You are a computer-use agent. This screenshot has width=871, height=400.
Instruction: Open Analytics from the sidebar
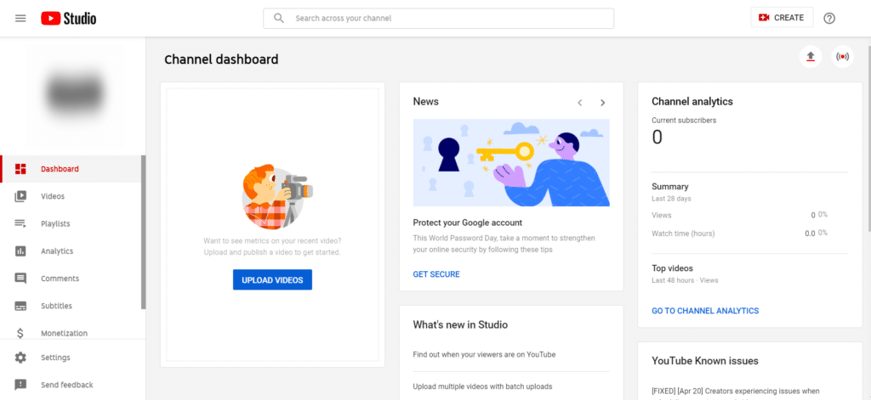click(71, 251)
